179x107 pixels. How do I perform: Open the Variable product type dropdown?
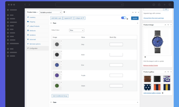(51, 12)
